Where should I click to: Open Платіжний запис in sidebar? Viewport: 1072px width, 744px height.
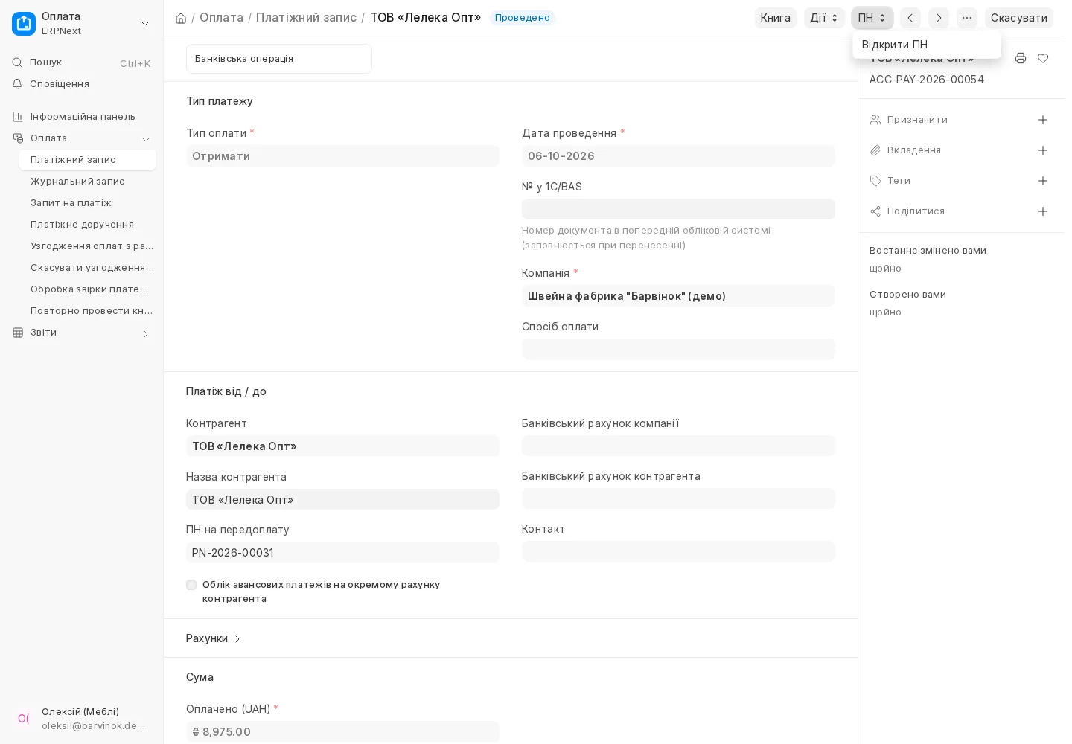coord(87,160)
